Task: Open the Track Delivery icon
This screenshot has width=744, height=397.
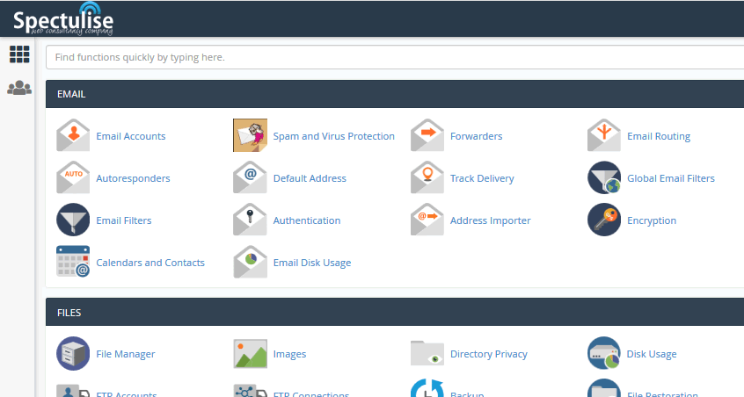Action: [x=427, y=177]
